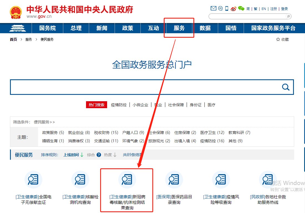Filter by topic 户籍人口 (9)
The height and width of the screenshot is (213, 305).
click(133, 133)
